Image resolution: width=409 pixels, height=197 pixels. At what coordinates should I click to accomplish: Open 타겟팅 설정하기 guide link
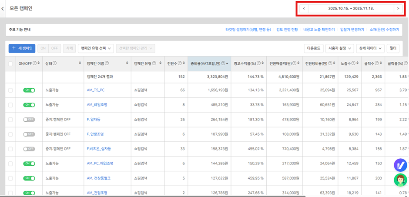[248, 30]
